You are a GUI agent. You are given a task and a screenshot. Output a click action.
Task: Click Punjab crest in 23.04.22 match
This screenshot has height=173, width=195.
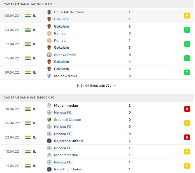point(49,33)
